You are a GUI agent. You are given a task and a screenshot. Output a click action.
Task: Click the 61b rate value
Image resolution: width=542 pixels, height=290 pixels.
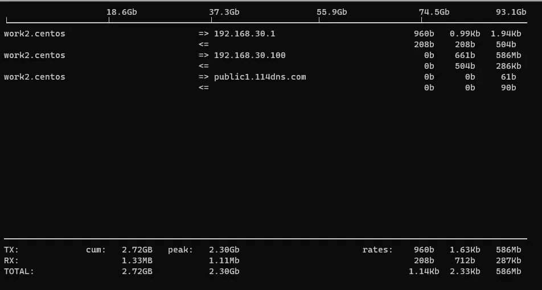[508, 77]
